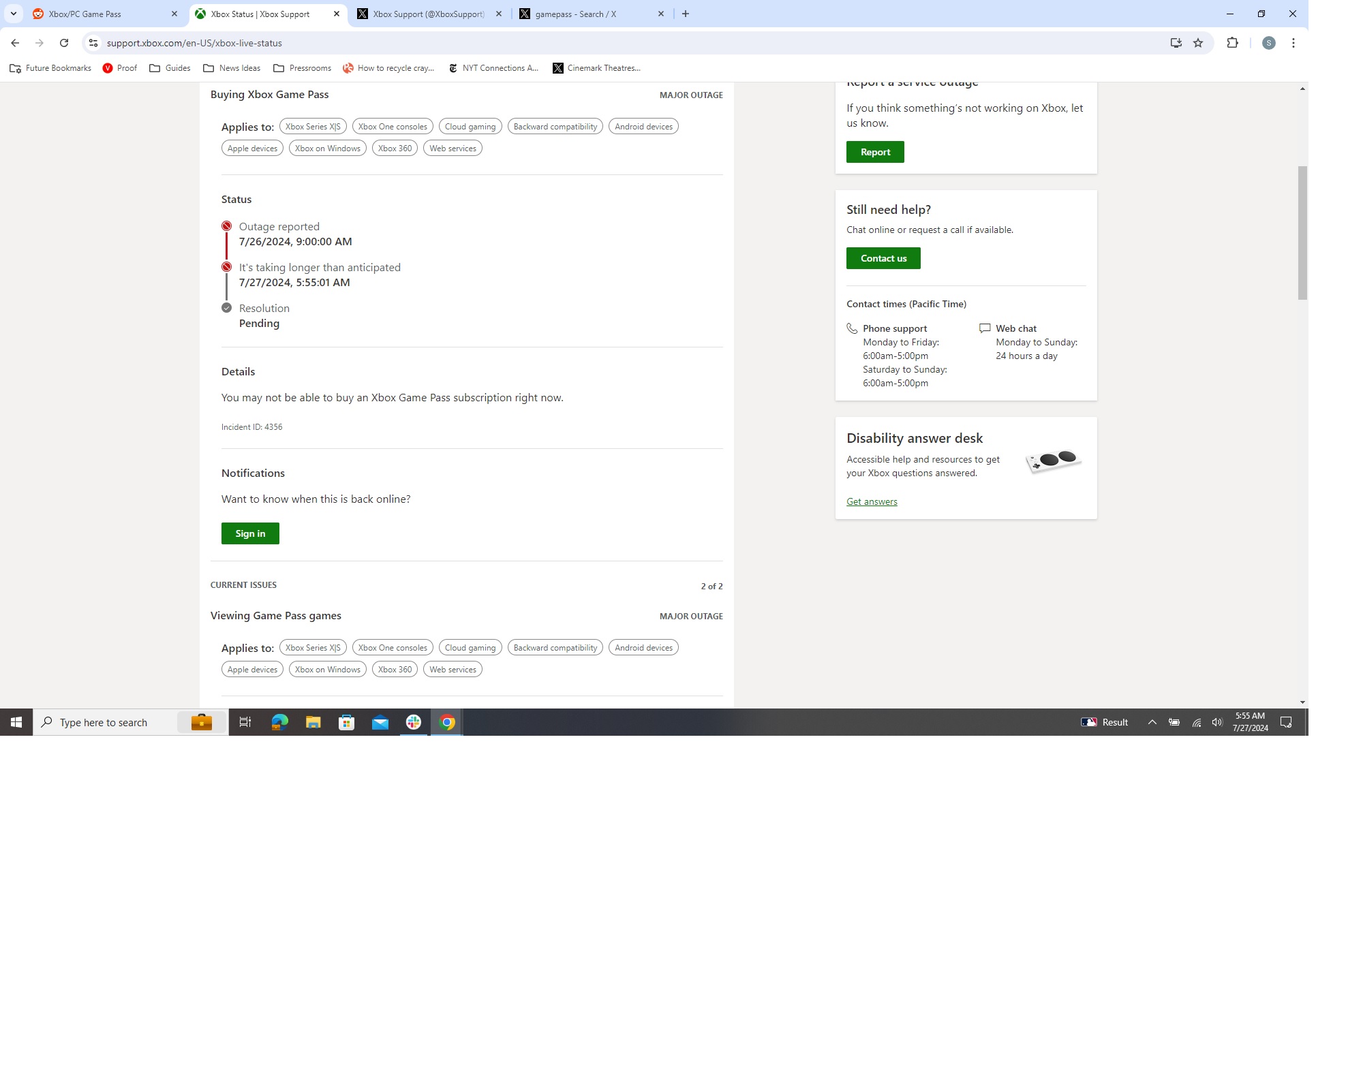Click the network/WiFi icon in system tray
Image resolution: width=1363 pixels, height=1090 pixels.
(x=1197, y=722)
